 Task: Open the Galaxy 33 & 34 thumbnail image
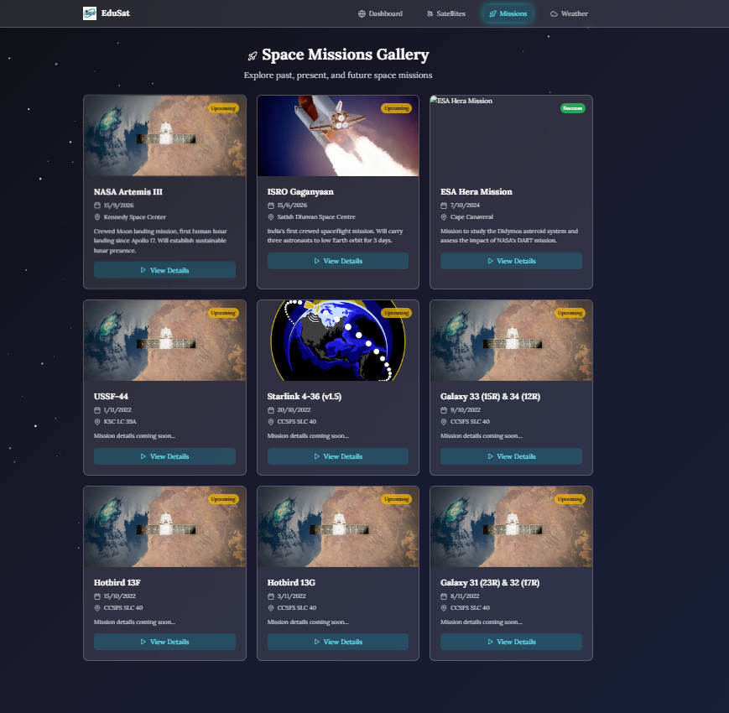[x=511, y=341]
